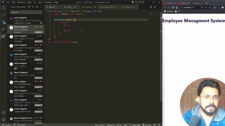Open DevTools bookmark folder in browser
The width and height of the screenshot is (225, 126).
click(x=169, y=11)
